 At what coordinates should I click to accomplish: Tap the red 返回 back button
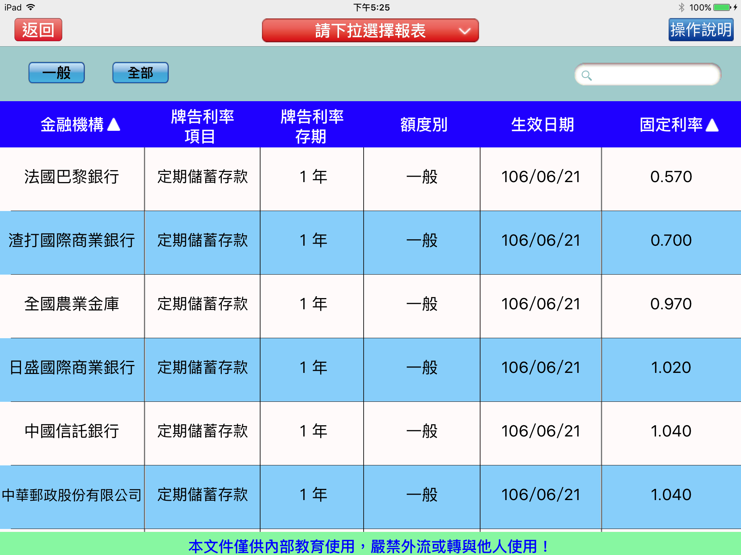point(38,30)
